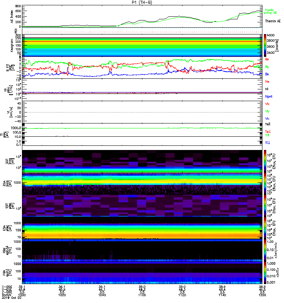
Task: Click the 1120 time axis label
Action: pos(182,295)
